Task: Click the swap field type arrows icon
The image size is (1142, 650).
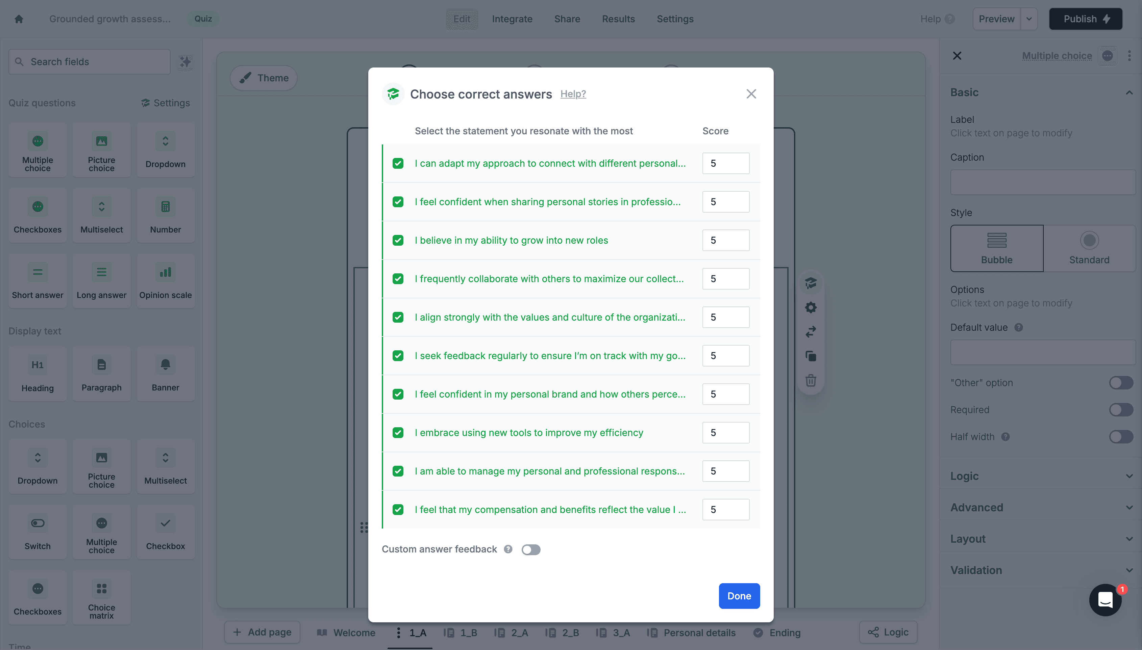Action: tap(811, 332)
